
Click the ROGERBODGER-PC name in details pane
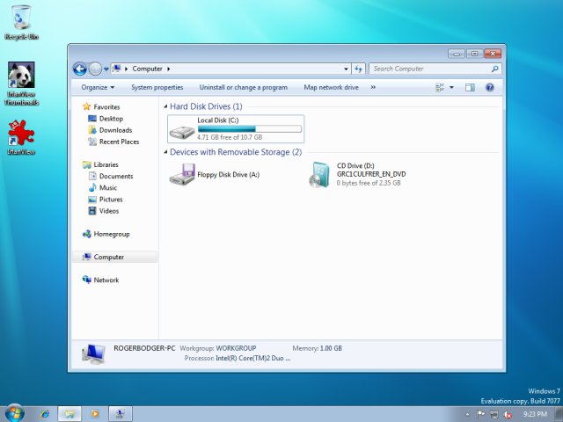coord(144,348)
